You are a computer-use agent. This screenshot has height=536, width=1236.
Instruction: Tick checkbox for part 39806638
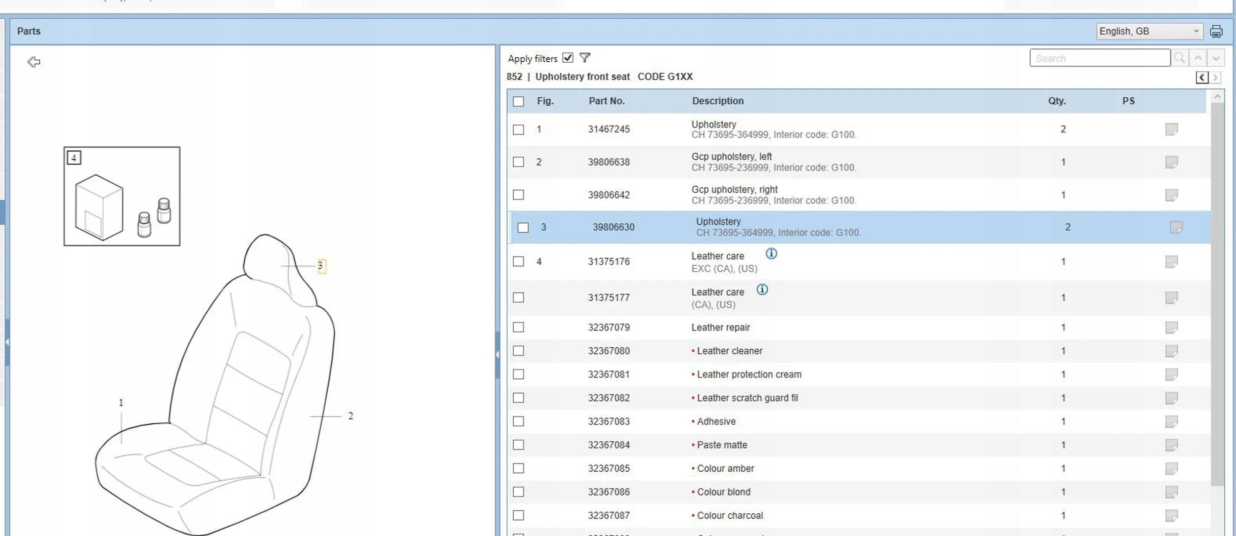pos(518,162)
